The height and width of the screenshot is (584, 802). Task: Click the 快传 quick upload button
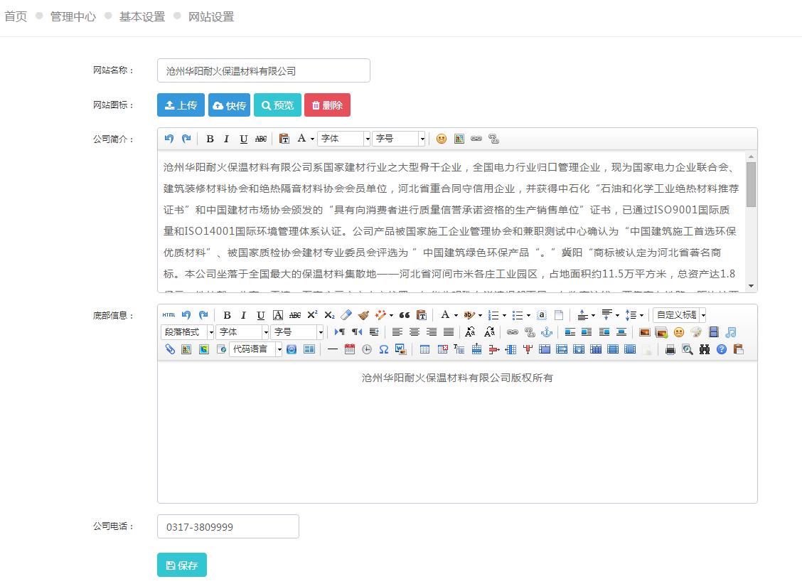pyautogui.click(x=229, y=105)
